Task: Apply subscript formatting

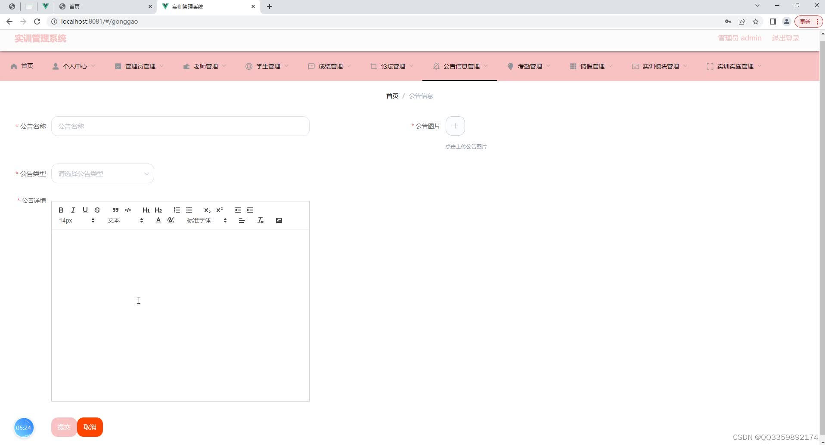Action: pyautogui.click(x=207, y=210)
